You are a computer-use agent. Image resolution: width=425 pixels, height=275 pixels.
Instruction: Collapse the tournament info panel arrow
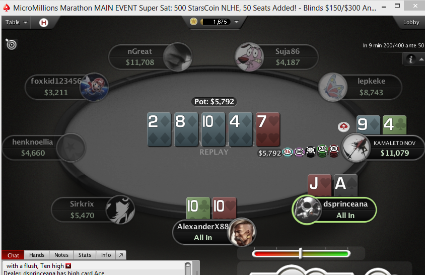click(x=421, y=59)
